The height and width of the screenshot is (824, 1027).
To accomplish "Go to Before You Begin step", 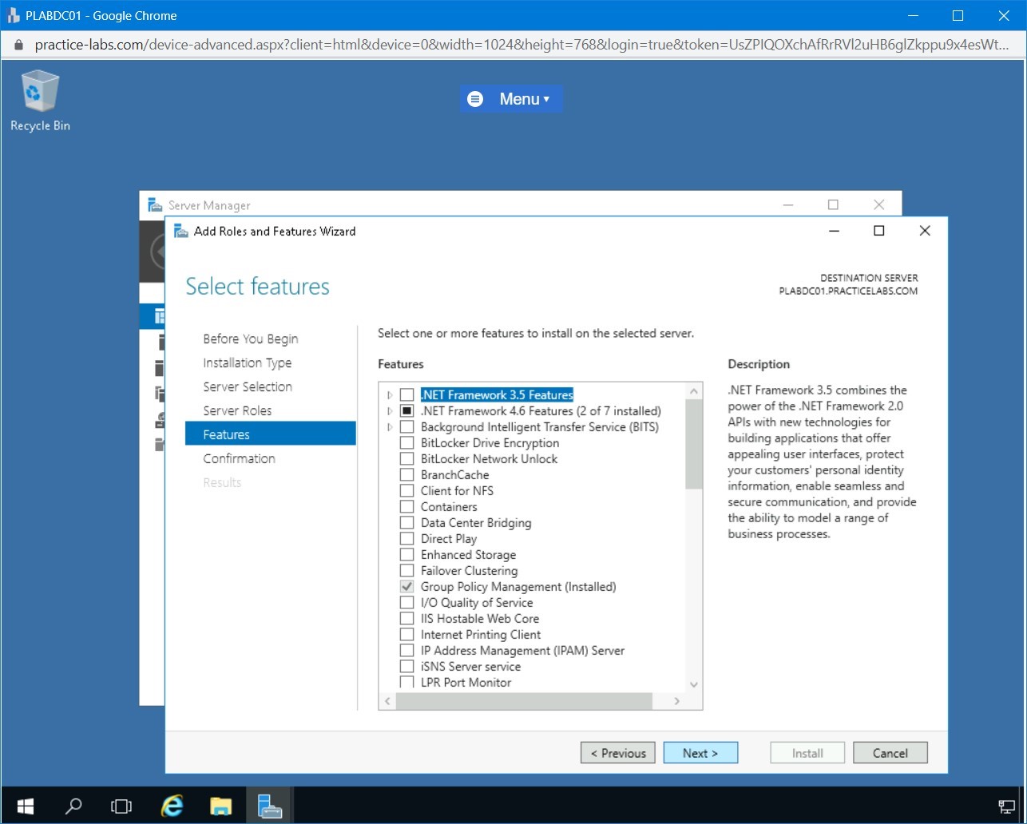I will point(250,339).
